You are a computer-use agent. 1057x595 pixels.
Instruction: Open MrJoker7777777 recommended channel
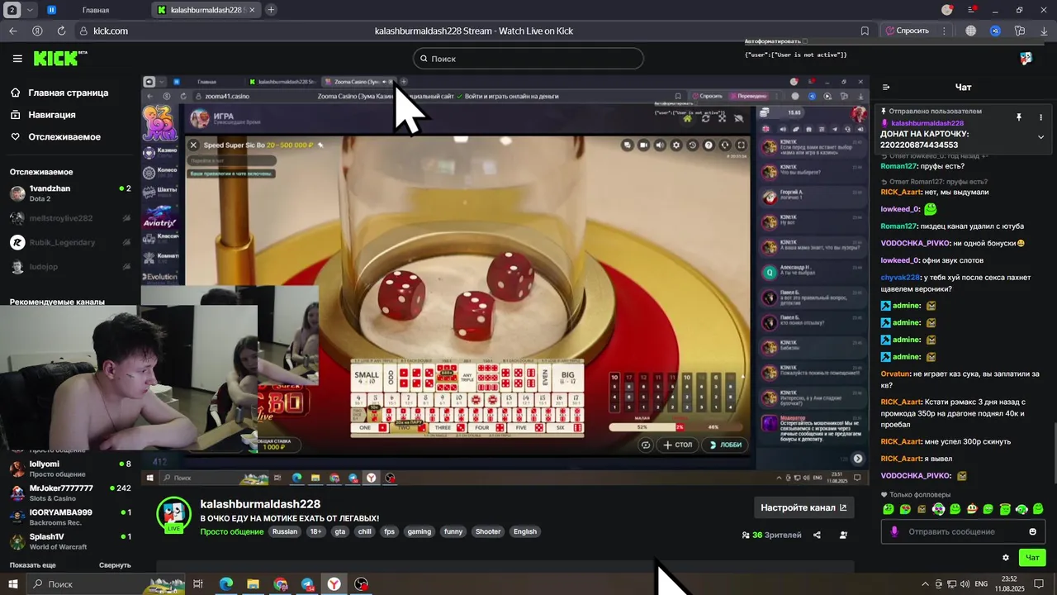pos(69,493)
